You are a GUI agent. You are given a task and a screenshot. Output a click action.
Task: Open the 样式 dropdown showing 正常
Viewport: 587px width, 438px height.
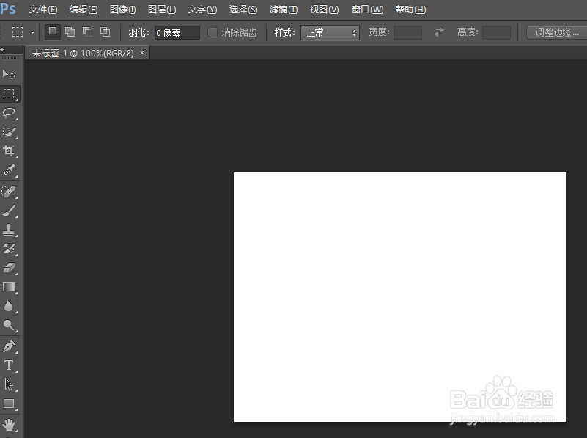[x=330, y=32]
